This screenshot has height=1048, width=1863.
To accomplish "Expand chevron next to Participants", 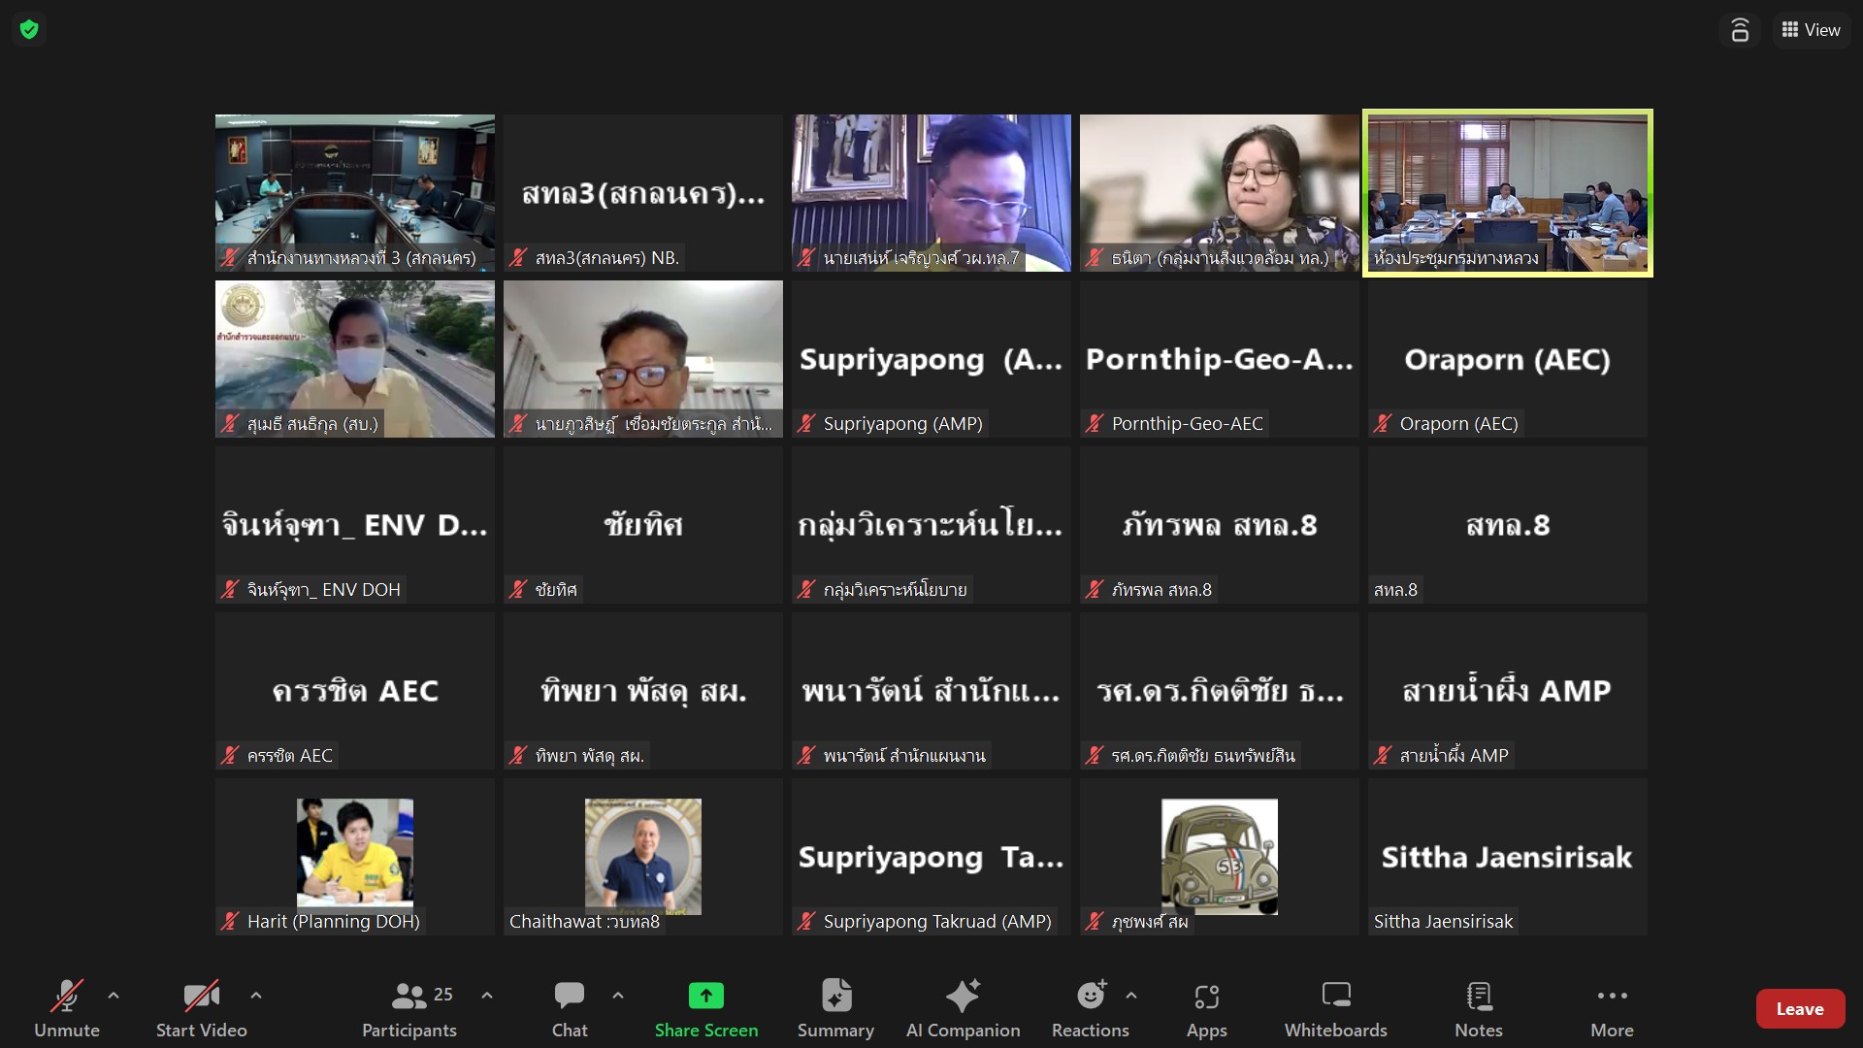I will 487,995.
